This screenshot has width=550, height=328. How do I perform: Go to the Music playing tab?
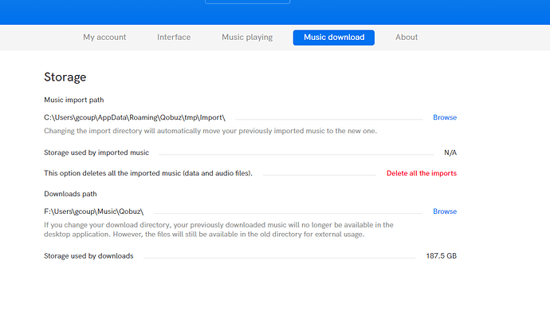pyautogui.click(x=247, y=37)
